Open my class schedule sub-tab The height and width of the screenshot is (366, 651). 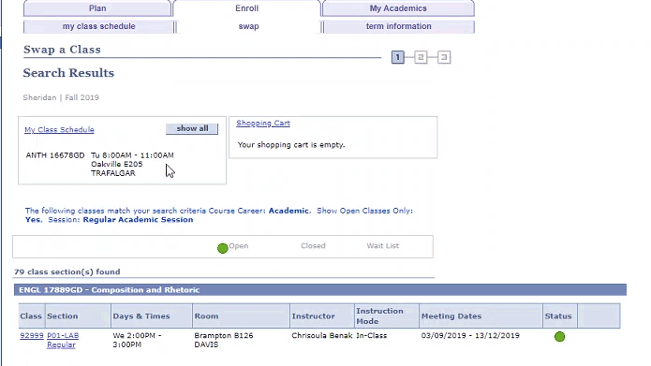[x=98, y=26]
